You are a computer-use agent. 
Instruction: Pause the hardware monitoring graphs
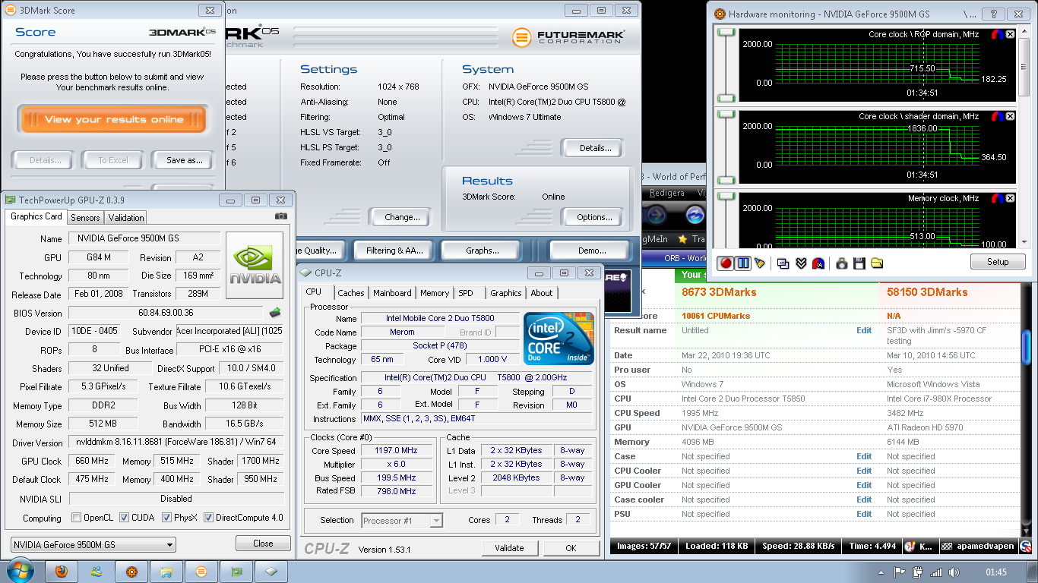(743, 263)
